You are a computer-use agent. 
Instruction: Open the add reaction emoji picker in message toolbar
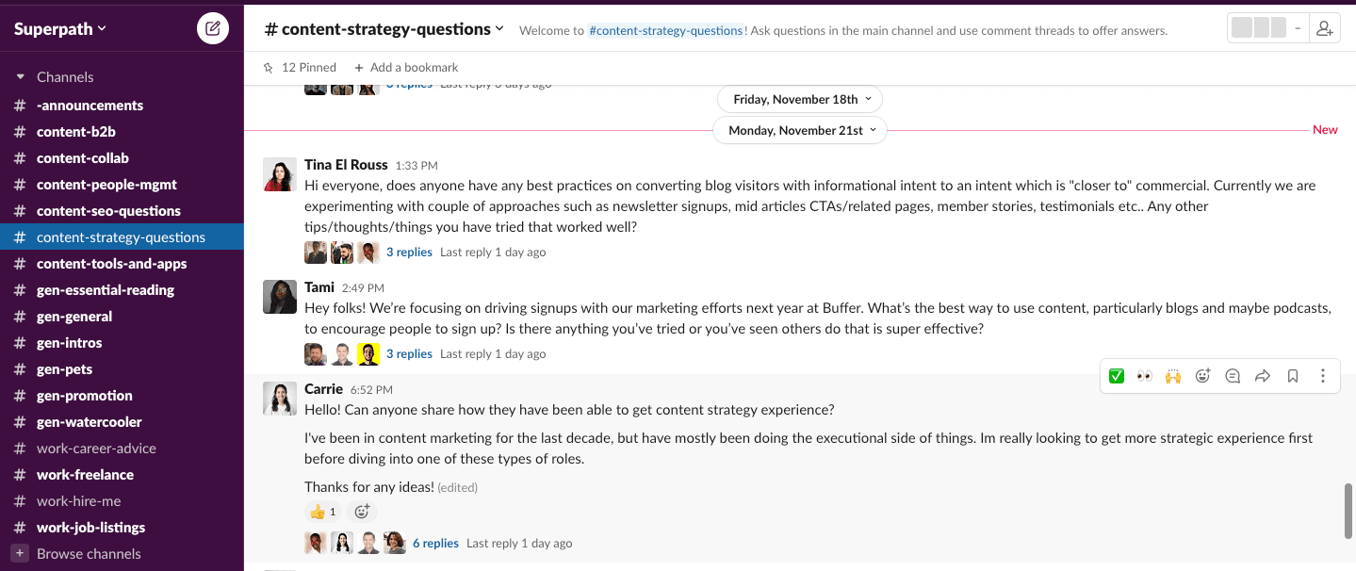(1202, 376)
